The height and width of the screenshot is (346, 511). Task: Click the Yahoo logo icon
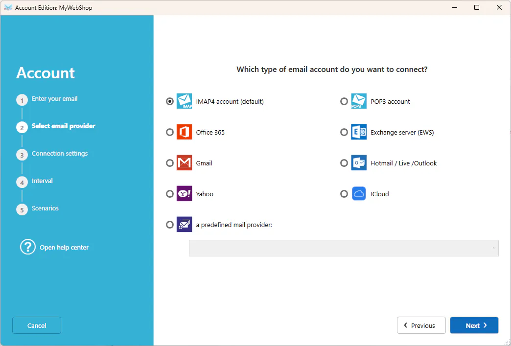pyautogui.click(x=184, y=193)
